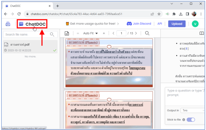Viewport: 206px width, 130px height.
Task: Click the document outline icon in the PDF toolbar
Action: point(67,33)
